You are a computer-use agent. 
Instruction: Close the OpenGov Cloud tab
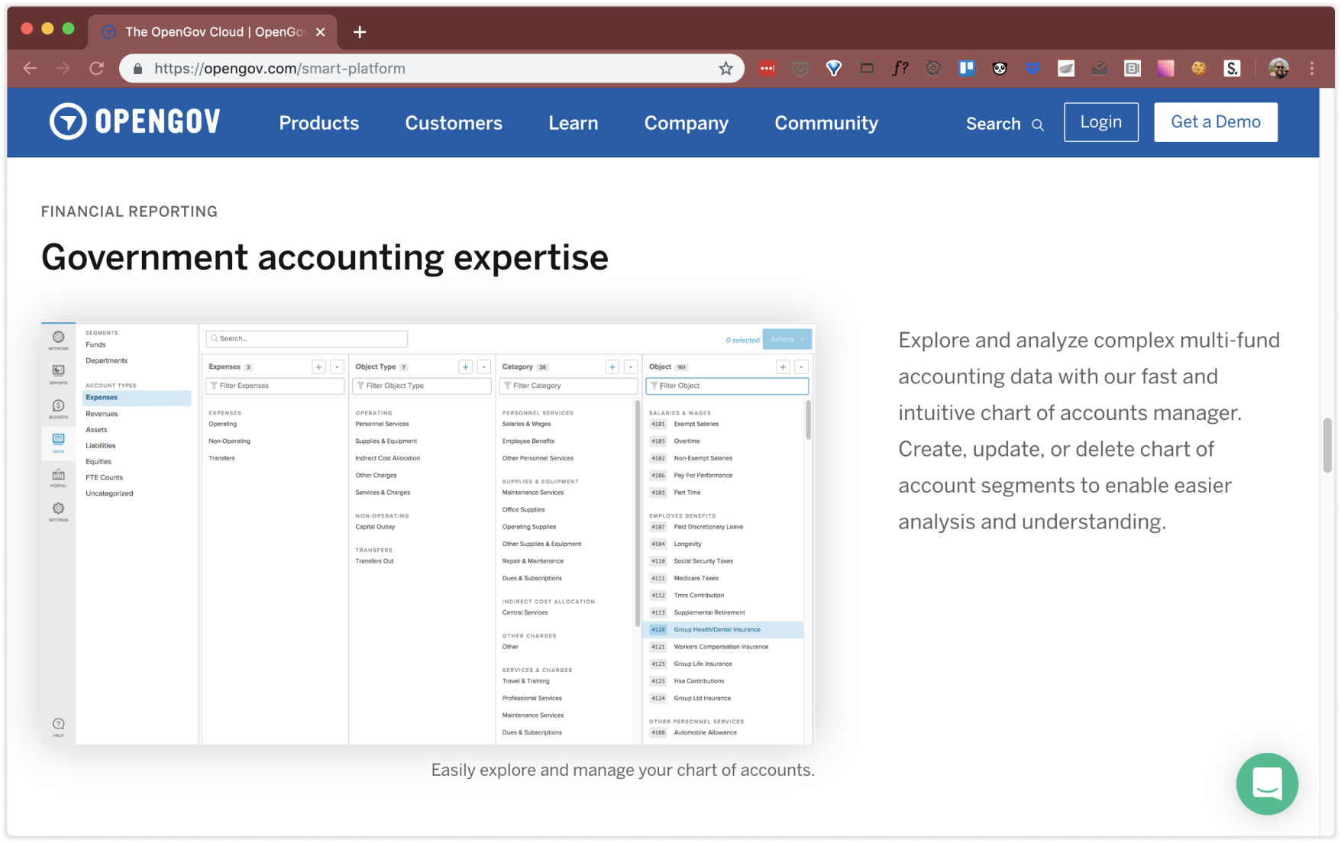[x=321, y=32]
